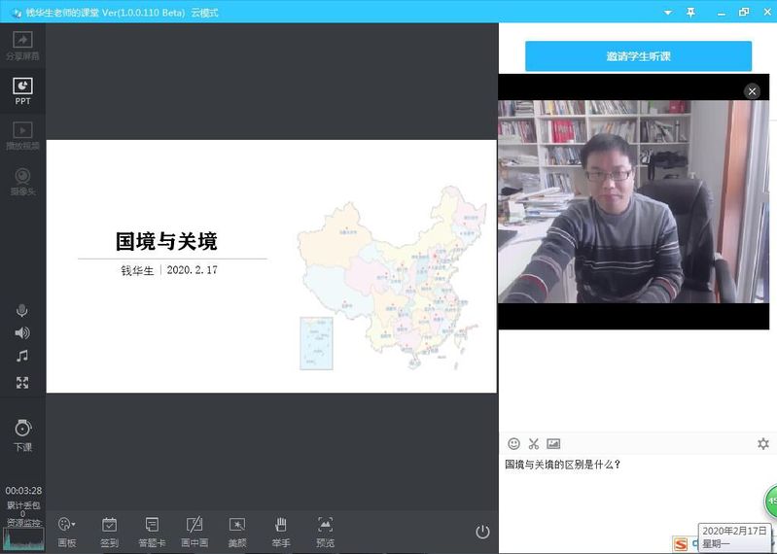Open the emoji picker in chat
This screenshot has height=554, width=777.
(513, 443)
